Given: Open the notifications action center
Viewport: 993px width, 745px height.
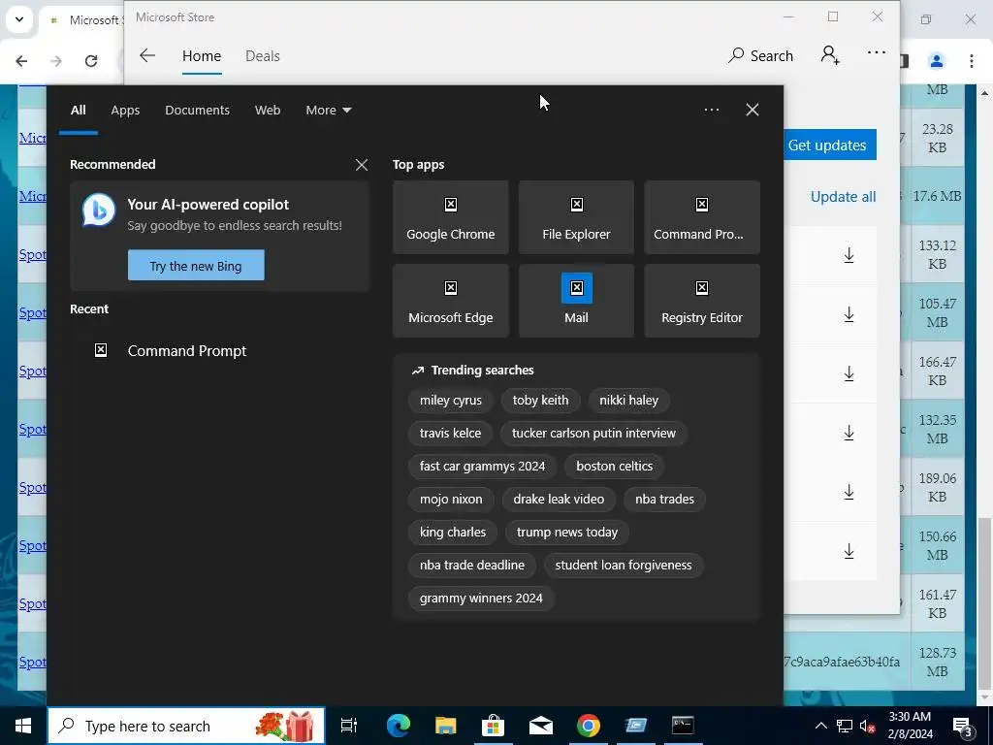Looking at the screenshot, I should click(x=963, y=726).
